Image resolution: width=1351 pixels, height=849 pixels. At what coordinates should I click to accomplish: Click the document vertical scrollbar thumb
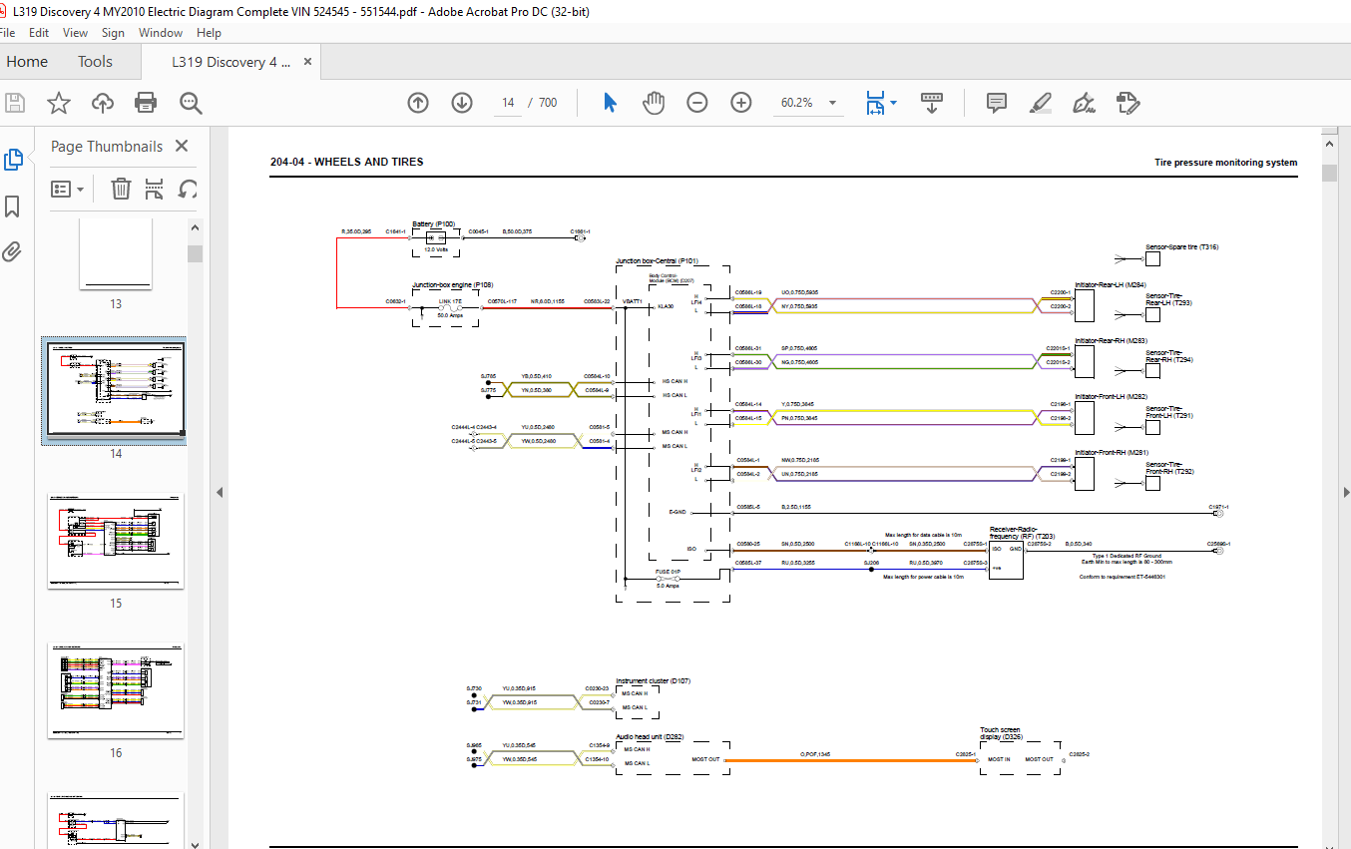coord(1329,174)
